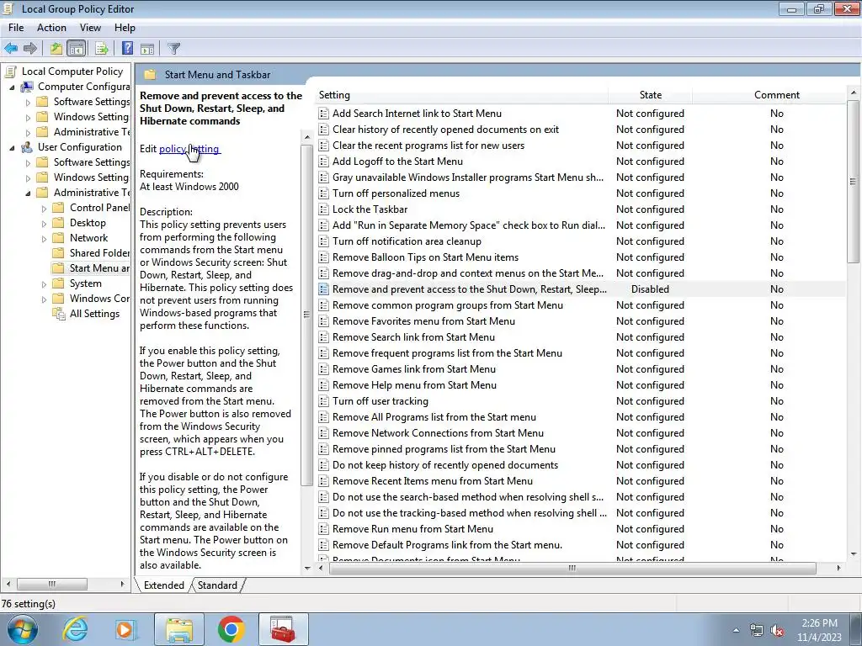The width and height of the screenshot is (862, 646).
Task: Sort by the State column header
Action: click(651, 95)
